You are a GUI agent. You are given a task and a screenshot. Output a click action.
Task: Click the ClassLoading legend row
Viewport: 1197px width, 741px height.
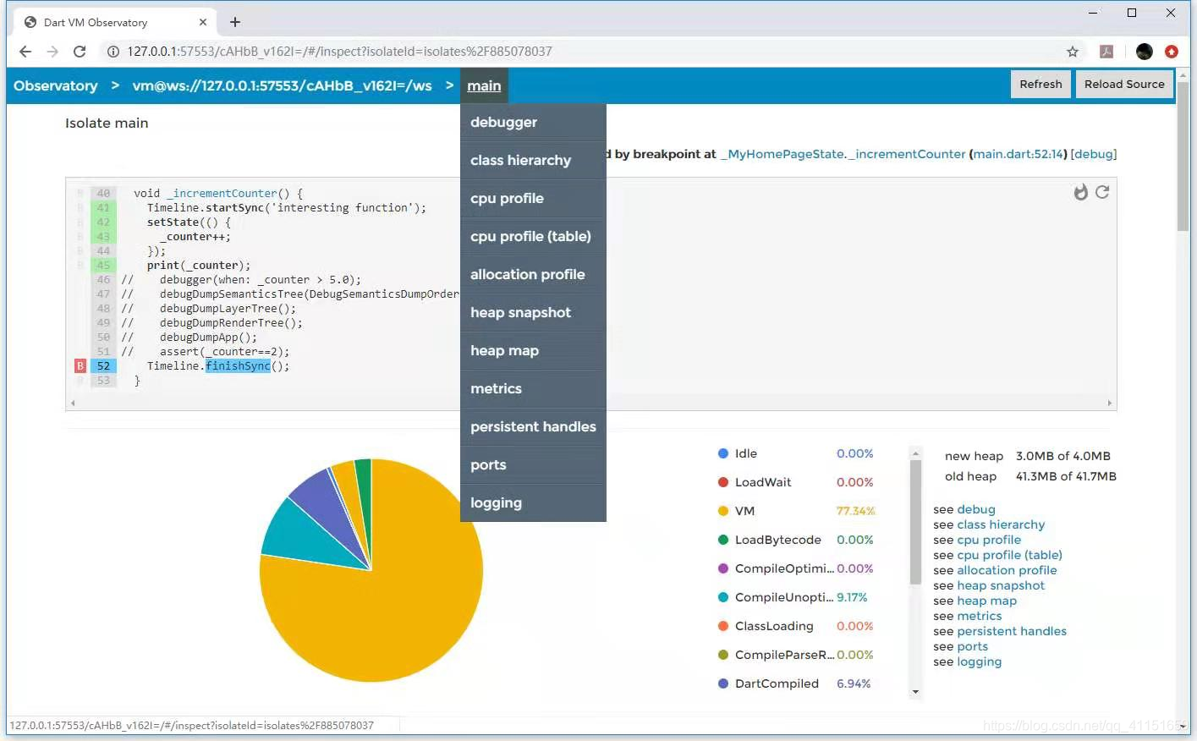(795, 626)
